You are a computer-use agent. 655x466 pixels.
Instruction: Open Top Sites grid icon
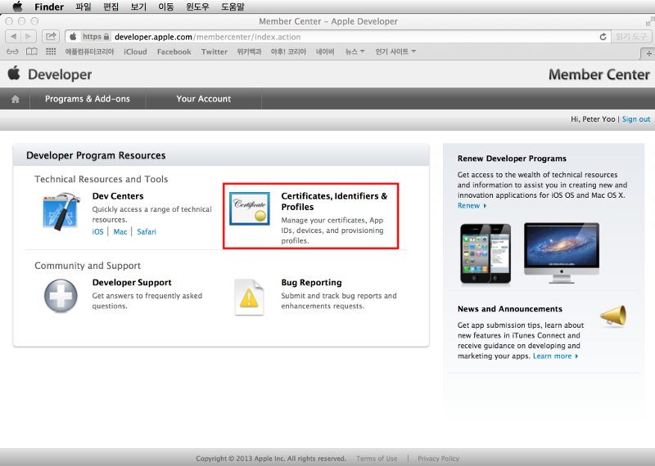point(51,52)
